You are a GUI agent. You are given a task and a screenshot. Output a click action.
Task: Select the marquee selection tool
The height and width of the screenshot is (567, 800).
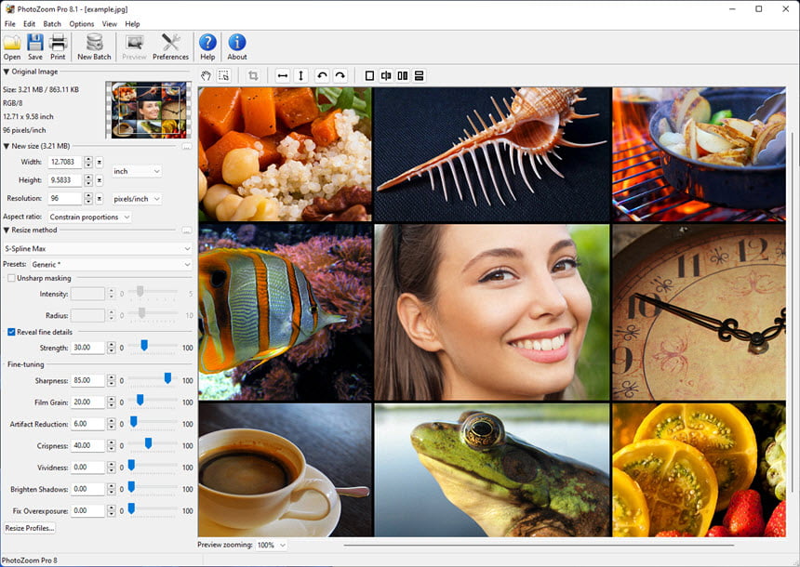(223, 76)
